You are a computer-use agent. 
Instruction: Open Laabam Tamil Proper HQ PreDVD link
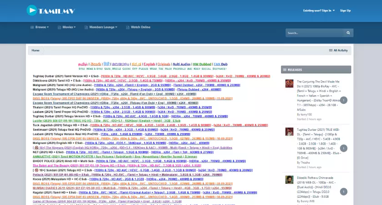tap(123, 112)
